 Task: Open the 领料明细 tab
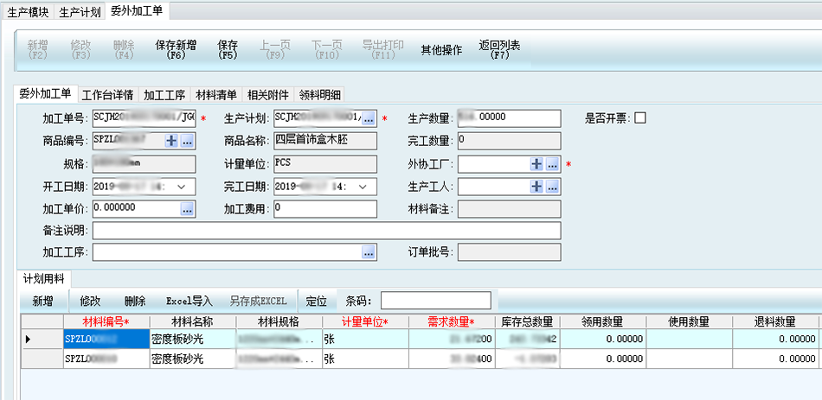click(x=320, y=95)
